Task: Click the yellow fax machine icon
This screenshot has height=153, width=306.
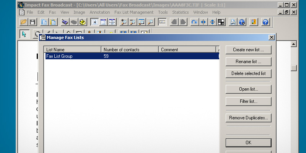Action: [82, 22]
